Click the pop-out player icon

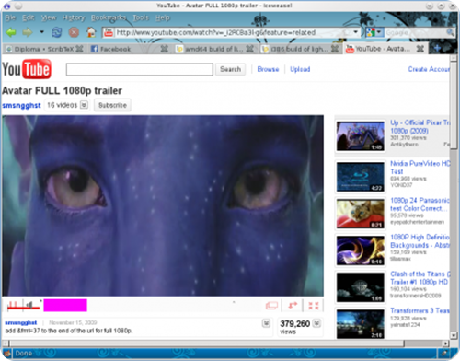(293, 306)
